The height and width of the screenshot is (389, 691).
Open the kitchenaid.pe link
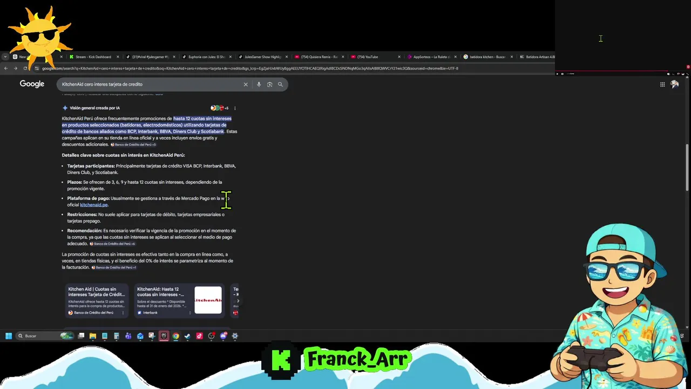pyautogui.click(x=94, y=205)
